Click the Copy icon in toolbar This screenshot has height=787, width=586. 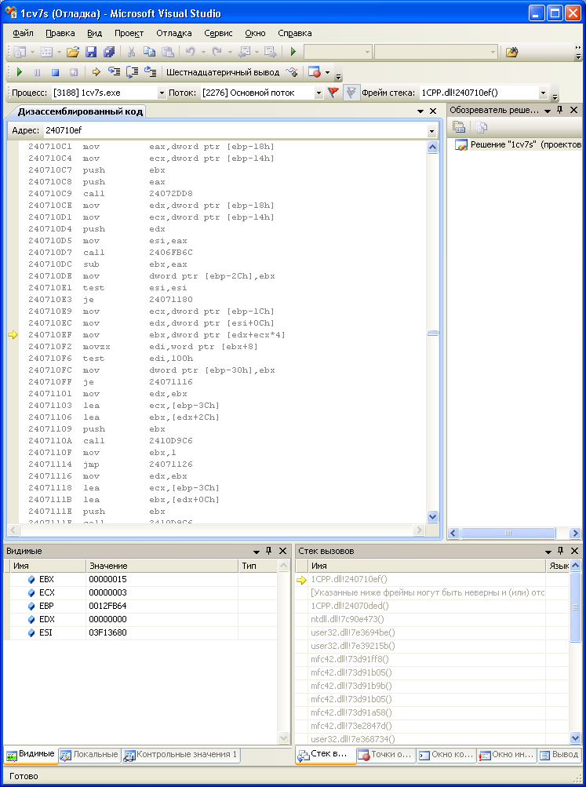coord(149,52)
